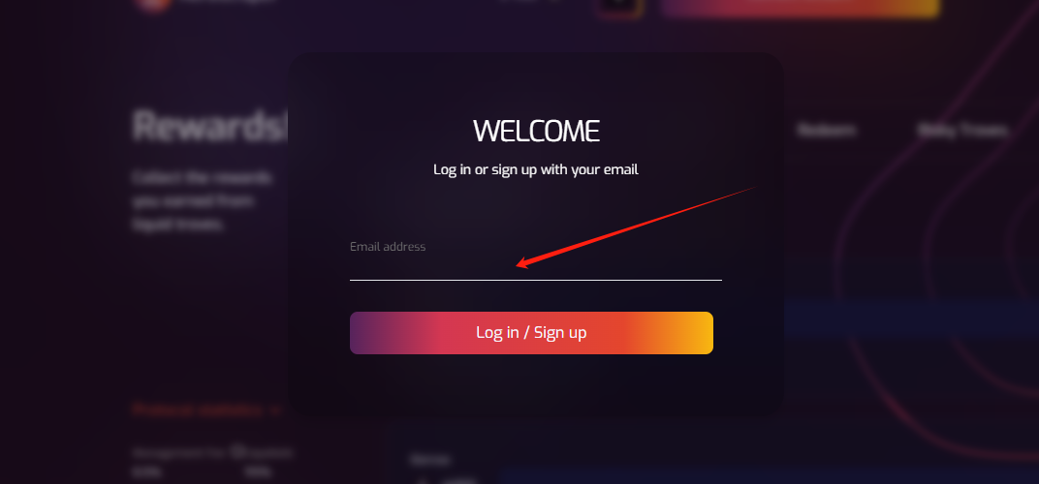Select the Email address placeholder label

[x=388, y=247]
